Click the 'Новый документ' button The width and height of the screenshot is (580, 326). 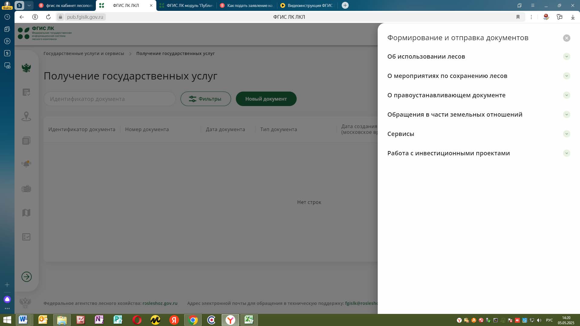(266, 99)
